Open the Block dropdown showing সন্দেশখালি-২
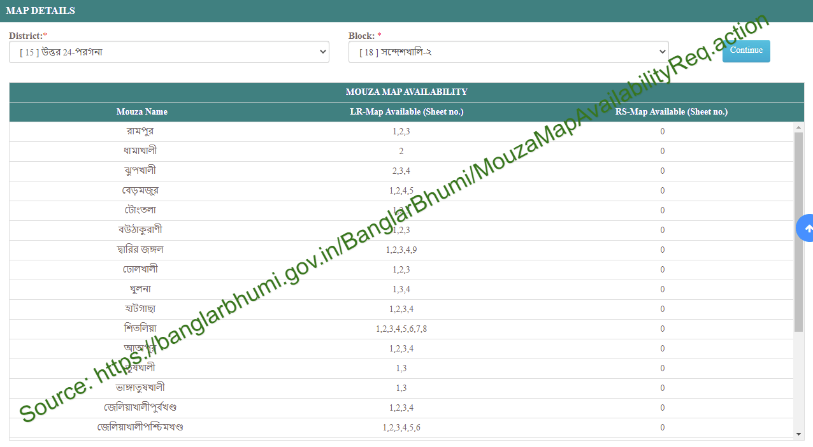The image size is (813, 447). [508, 52]
